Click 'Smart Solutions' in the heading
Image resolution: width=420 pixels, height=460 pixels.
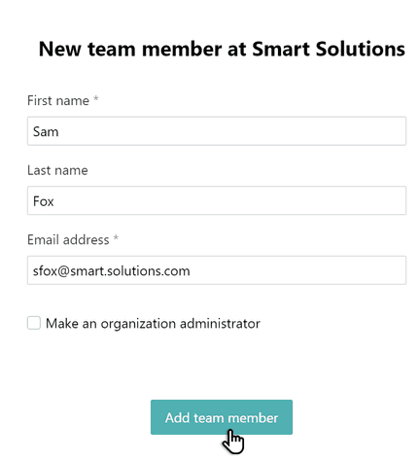[x=329, y=49]
